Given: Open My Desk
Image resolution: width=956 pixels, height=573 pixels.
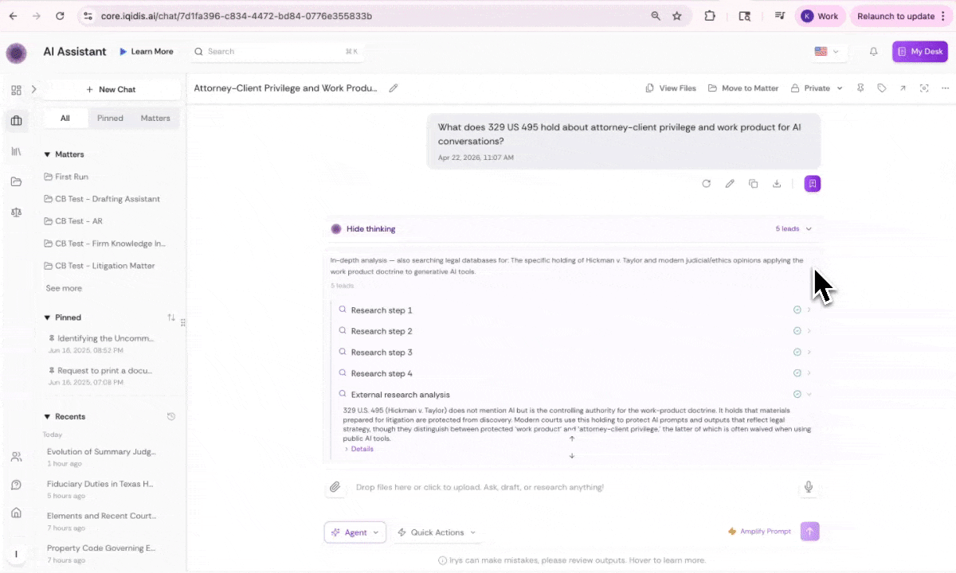Looking at the screenshot, I should [x=919, y=51].
